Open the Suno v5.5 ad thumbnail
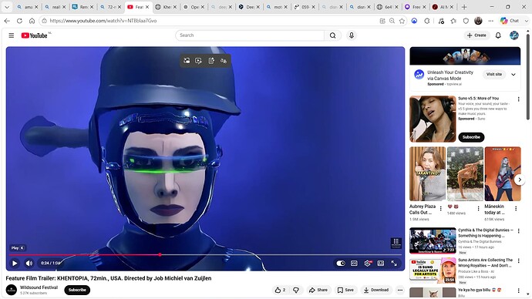 click(x=433, y=119)
